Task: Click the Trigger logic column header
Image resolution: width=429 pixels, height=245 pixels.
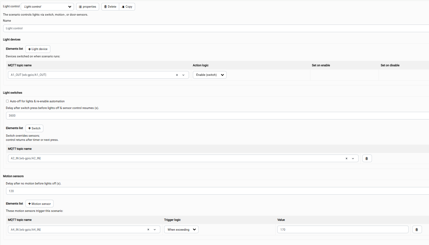Action: point(172,220)
